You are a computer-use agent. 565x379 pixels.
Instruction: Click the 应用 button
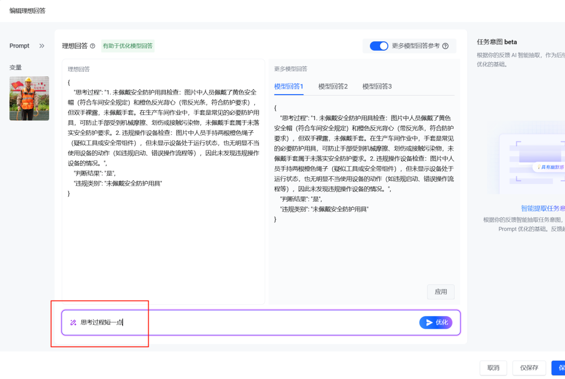pyautogui.click(x=440, y=292)
